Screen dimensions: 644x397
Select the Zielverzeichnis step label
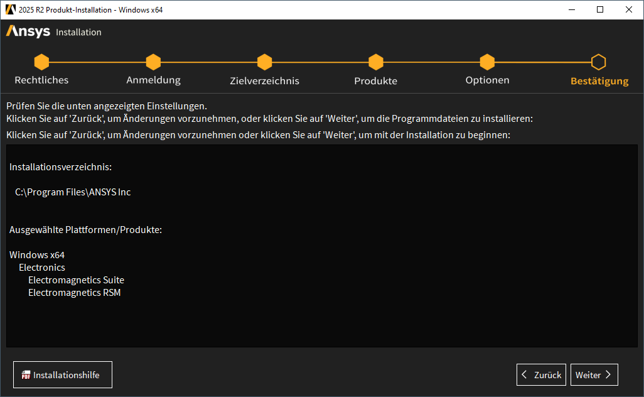[264, 80]
